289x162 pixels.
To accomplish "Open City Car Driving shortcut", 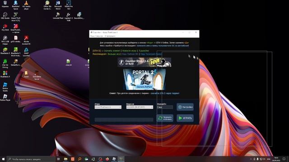I will coord(5,64).
